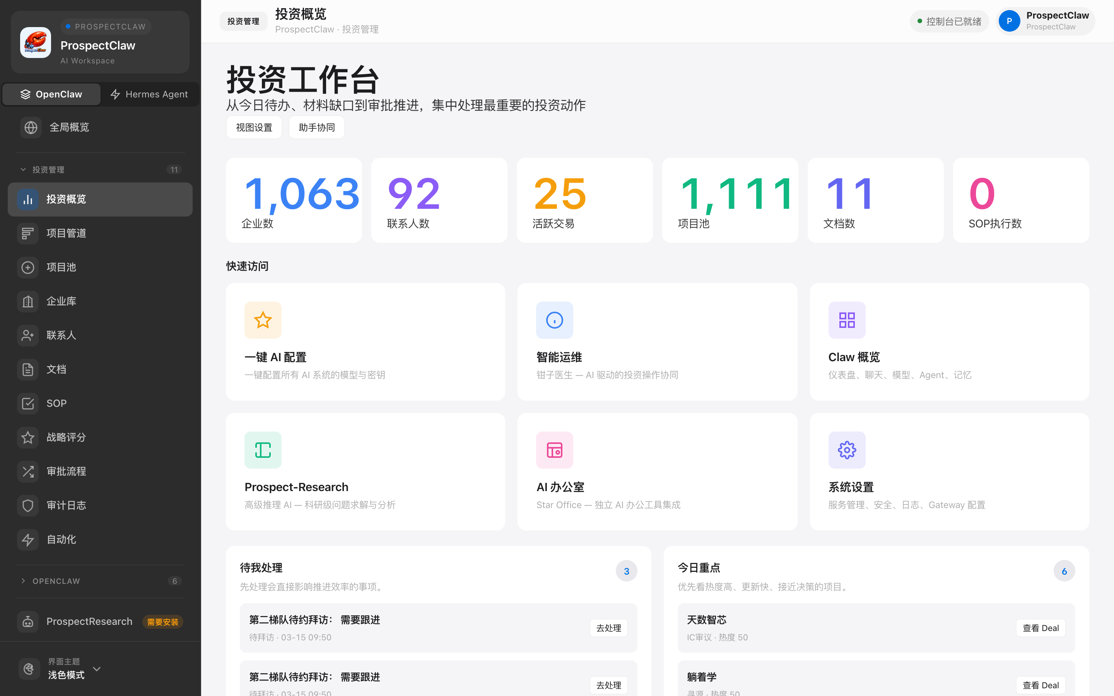Open 战略评分 star icon
1114x696 pixels.
pyautogui.click(x=27, y=437)
